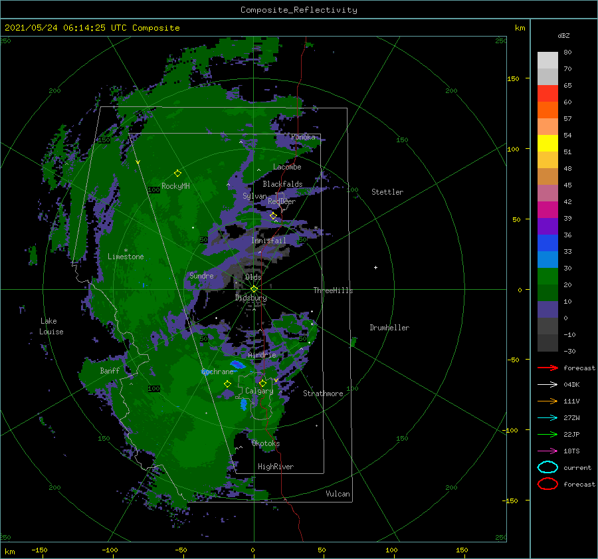Click the 18TS legend label
This screenshot has width=598, height=559.
571,451
